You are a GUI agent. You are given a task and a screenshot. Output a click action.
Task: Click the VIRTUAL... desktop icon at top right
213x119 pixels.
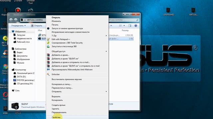point(194,12)
